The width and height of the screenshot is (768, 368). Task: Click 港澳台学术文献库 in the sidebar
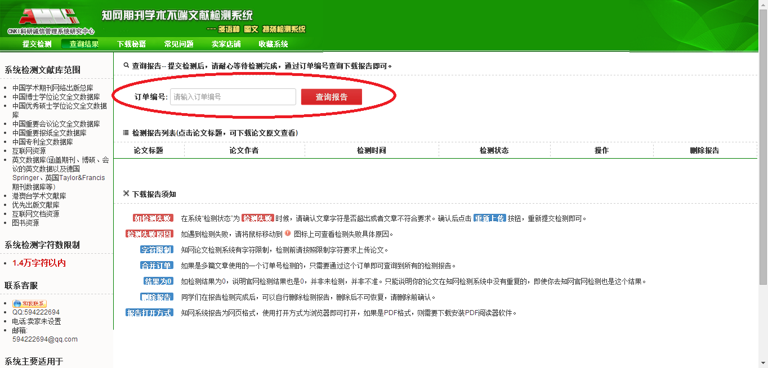coord(39,196)
